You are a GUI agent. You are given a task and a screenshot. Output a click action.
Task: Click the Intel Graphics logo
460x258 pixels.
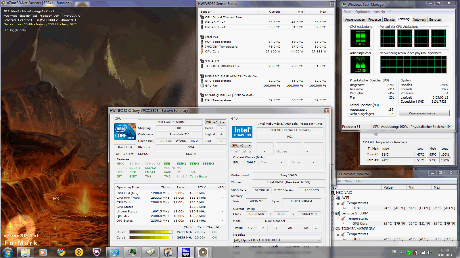pyautogui.click(x=242, y=132)
